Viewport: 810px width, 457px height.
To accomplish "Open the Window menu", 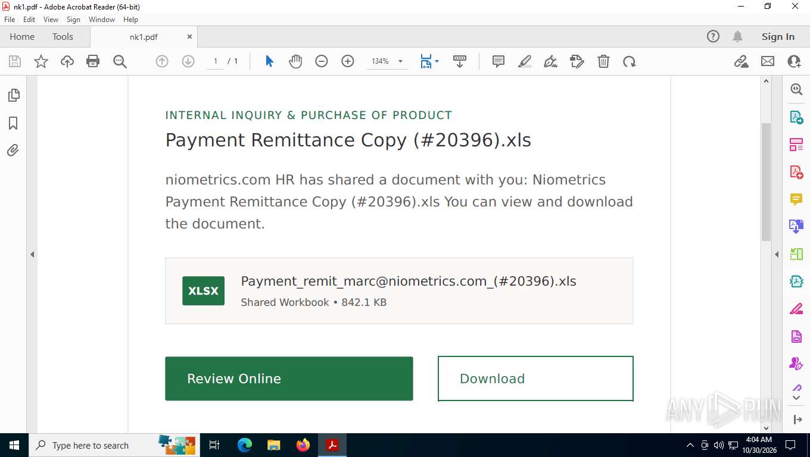I will coord(102,20).
